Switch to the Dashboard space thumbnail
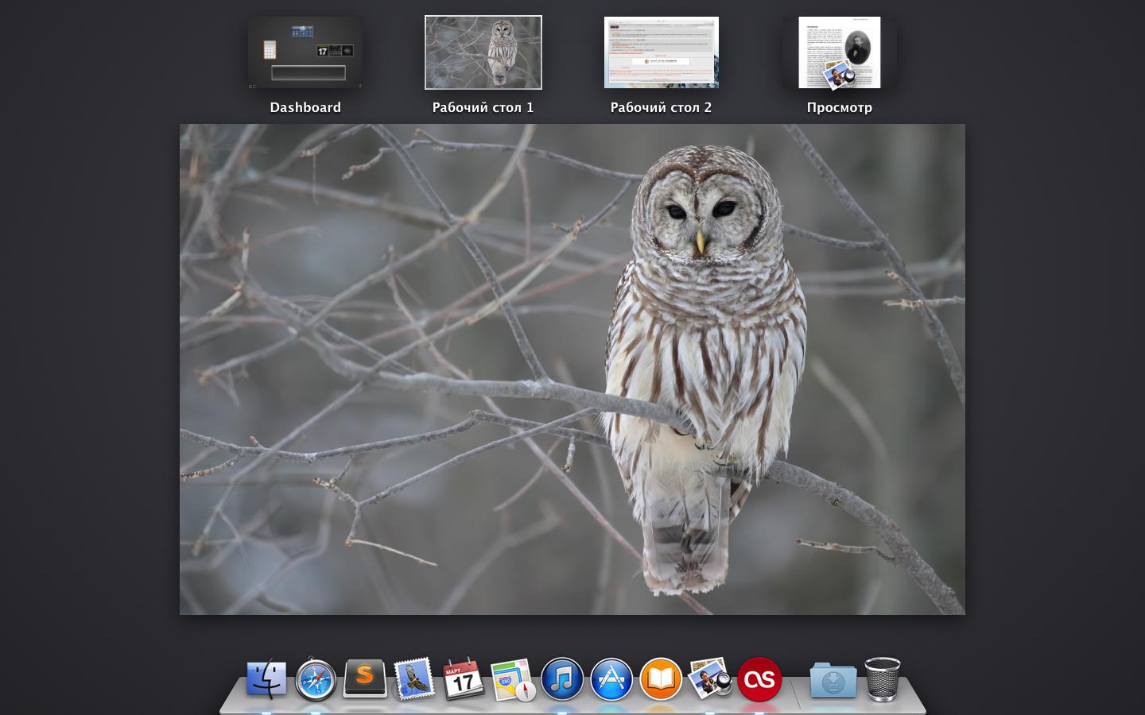This screenshot has height=715, width=1145. click(x=305, y=52)
